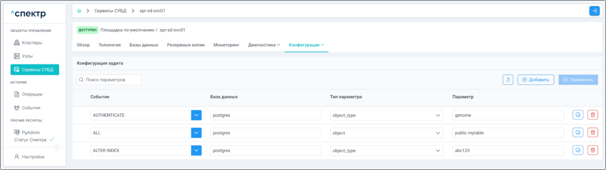
Task: Copy the AUTHENTICATE audit row
Action: point(578,115)
